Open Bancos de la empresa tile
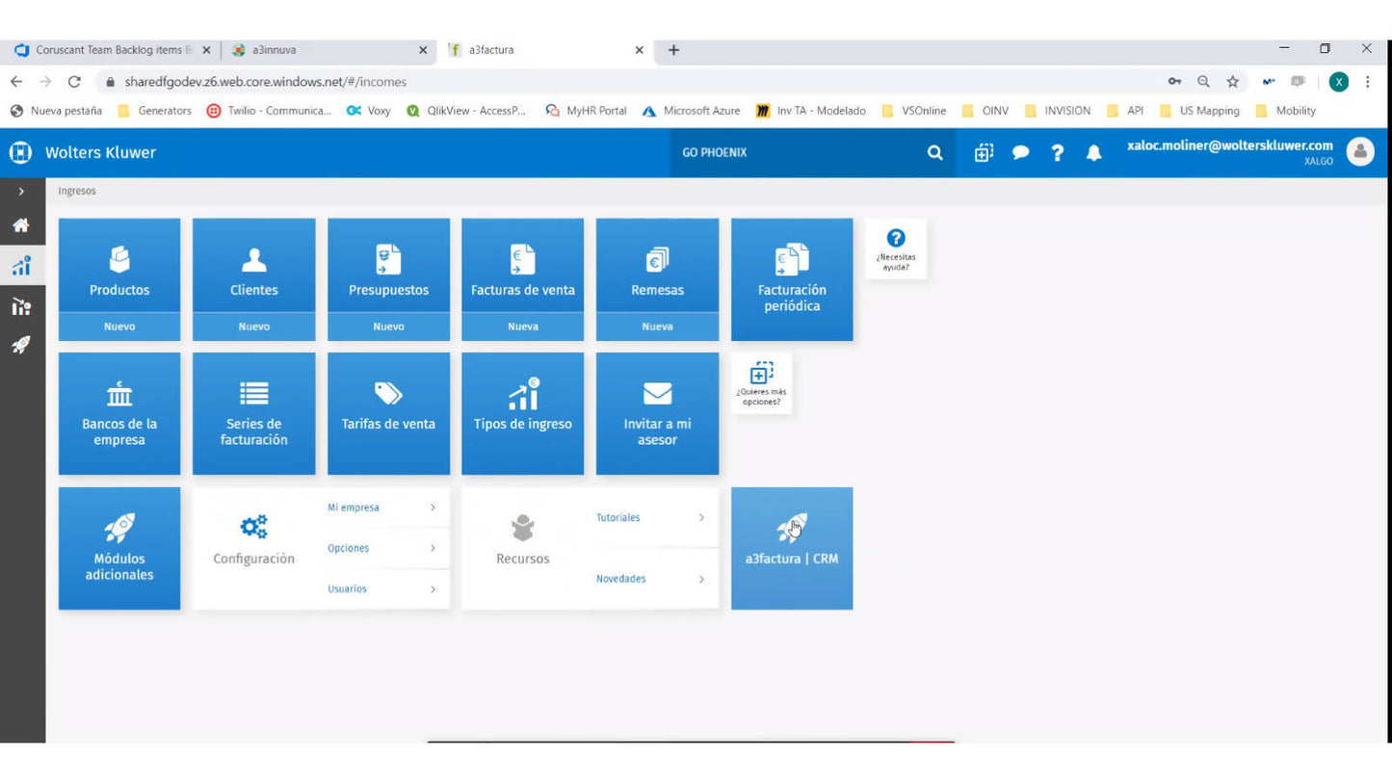Screen dimensions: 1392x783 [x=119, y=413]
